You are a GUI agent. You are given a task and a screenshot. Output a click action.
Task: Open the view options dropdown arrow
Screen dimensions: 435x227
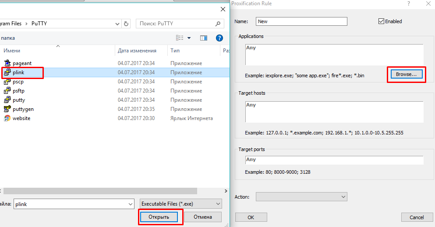pyautogui.click(x=189, y=38)
